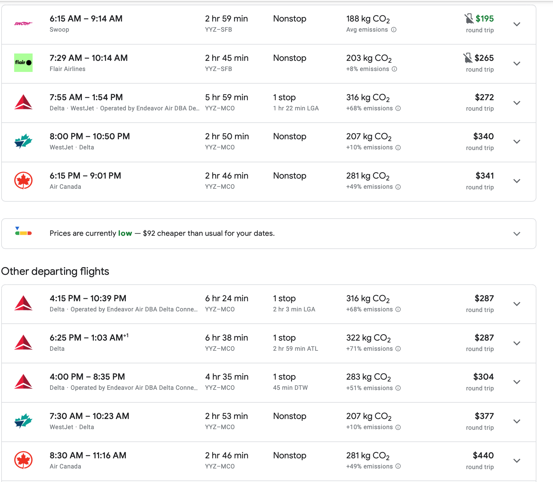The image size is (553, 482).
Task: Click Air Canada logo on 6:15 PM flight
Action: (23, 180)
